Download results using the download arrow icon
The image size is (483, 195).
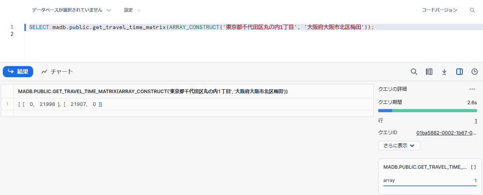coord(444,72)
